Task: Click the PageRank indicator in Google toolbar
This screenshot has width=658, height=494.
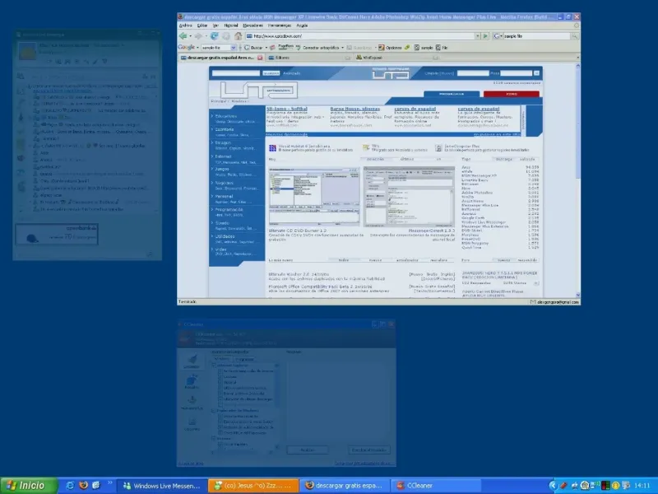Action: (285, 47)
